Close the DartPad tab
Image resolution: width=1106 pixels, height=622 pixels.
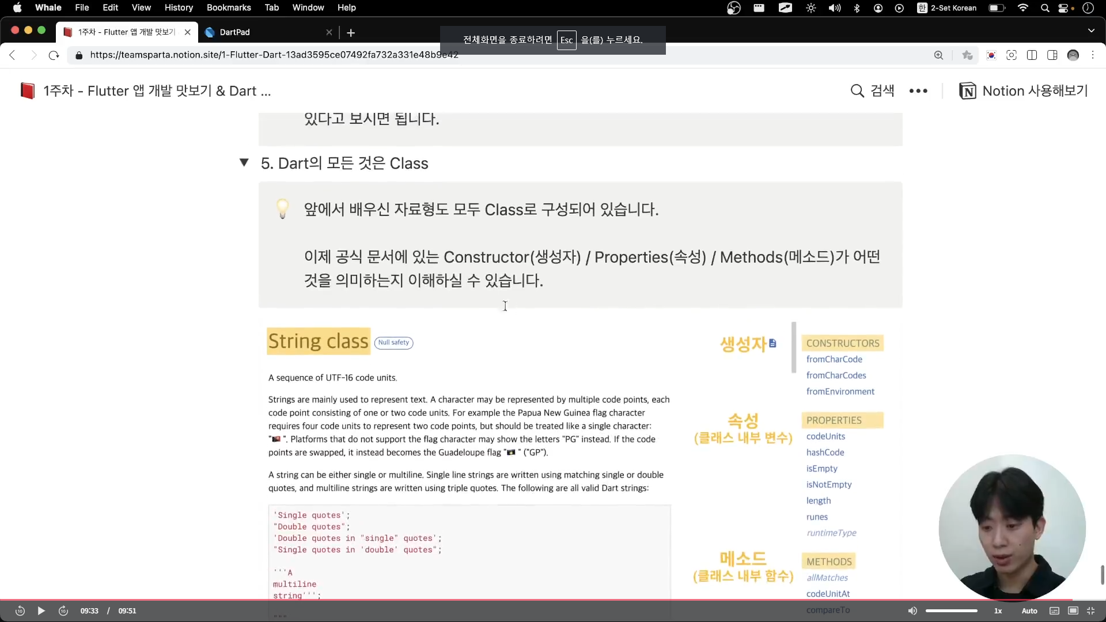(329, 32)
